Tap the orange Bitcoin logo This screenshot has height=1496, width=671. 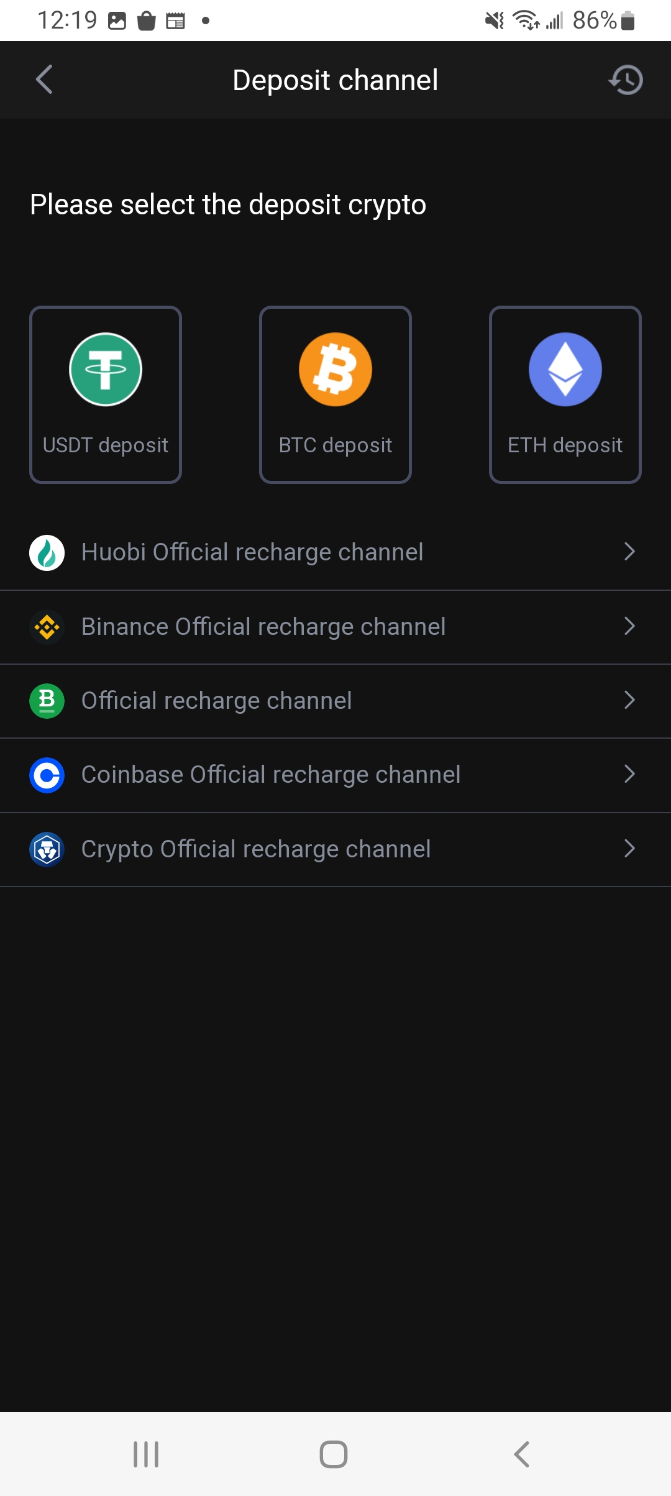pos(335,370)
